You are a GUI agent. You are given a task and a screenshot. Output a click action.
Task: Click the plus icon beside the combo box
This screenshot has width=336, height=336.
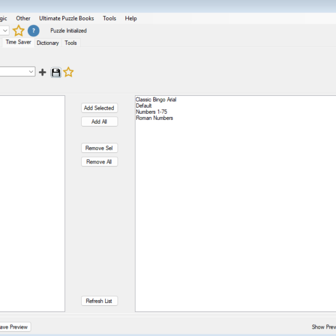tap(43, 72)
